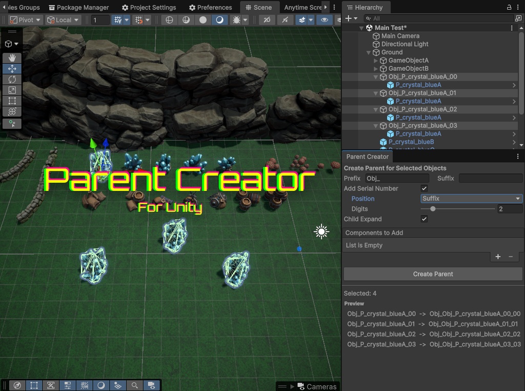This screenshot has height=391, width=525.
Task: Expand GameObjectB in the Hierarchy
Action: coord(376,69)
